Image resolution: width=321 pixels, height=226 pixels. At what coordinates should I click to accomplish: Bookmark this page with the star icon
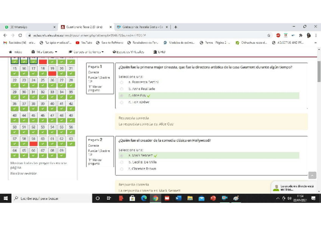click(269, 35)
